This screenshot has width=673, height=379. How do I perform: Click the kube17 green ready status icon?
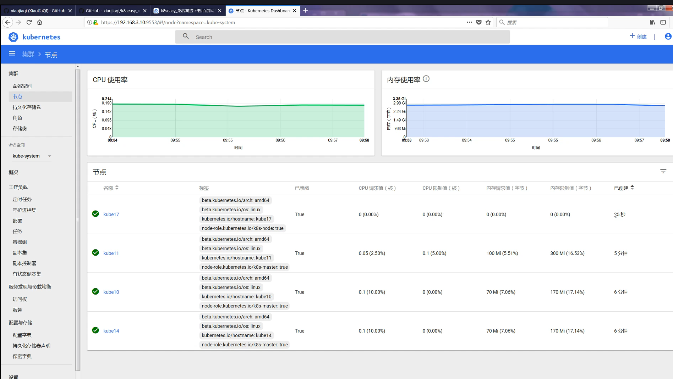95,214
